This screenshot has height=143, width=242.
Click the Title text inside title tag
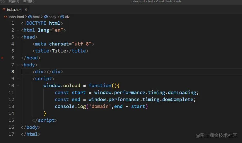point(59,51)
